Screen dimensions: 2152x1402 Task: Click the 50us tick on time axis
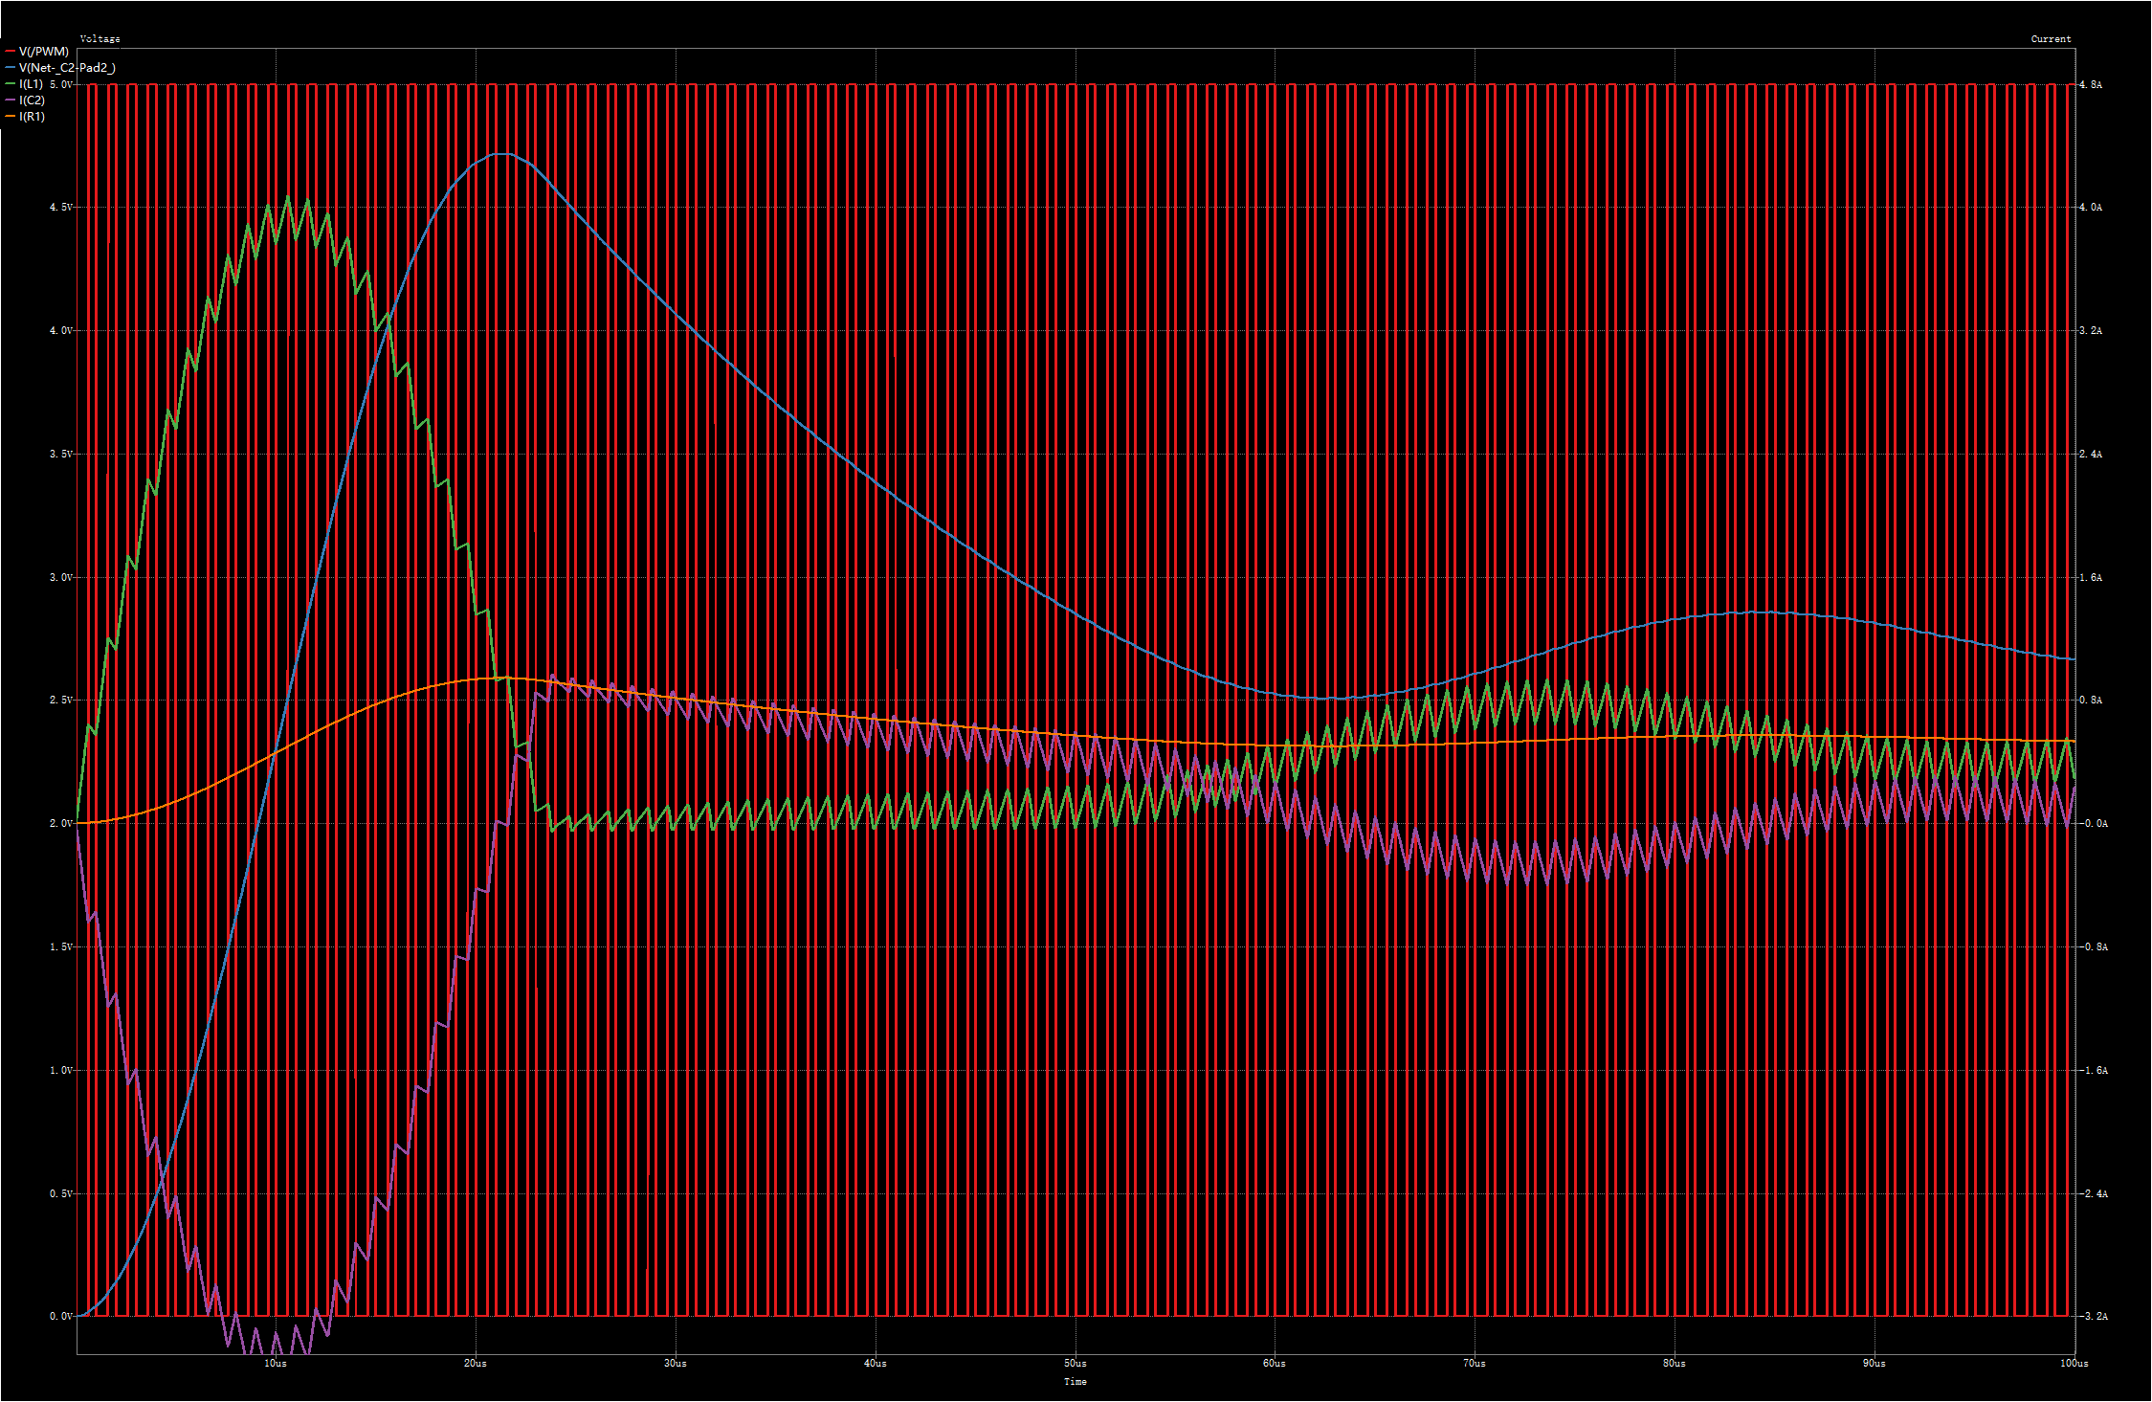1075,1364
